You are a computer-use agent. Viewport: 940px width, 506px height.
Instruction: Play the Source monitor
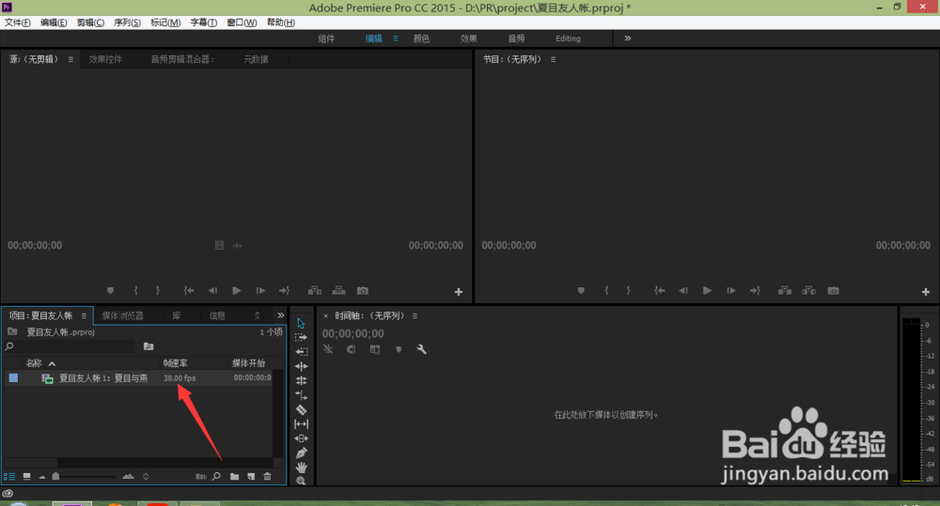[x=237, y=290]
